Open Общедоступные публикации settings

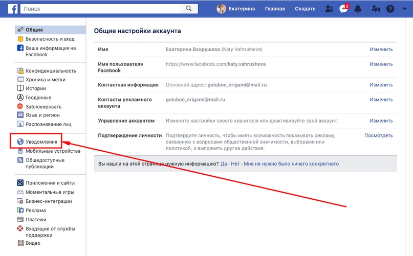pos(45,163)
